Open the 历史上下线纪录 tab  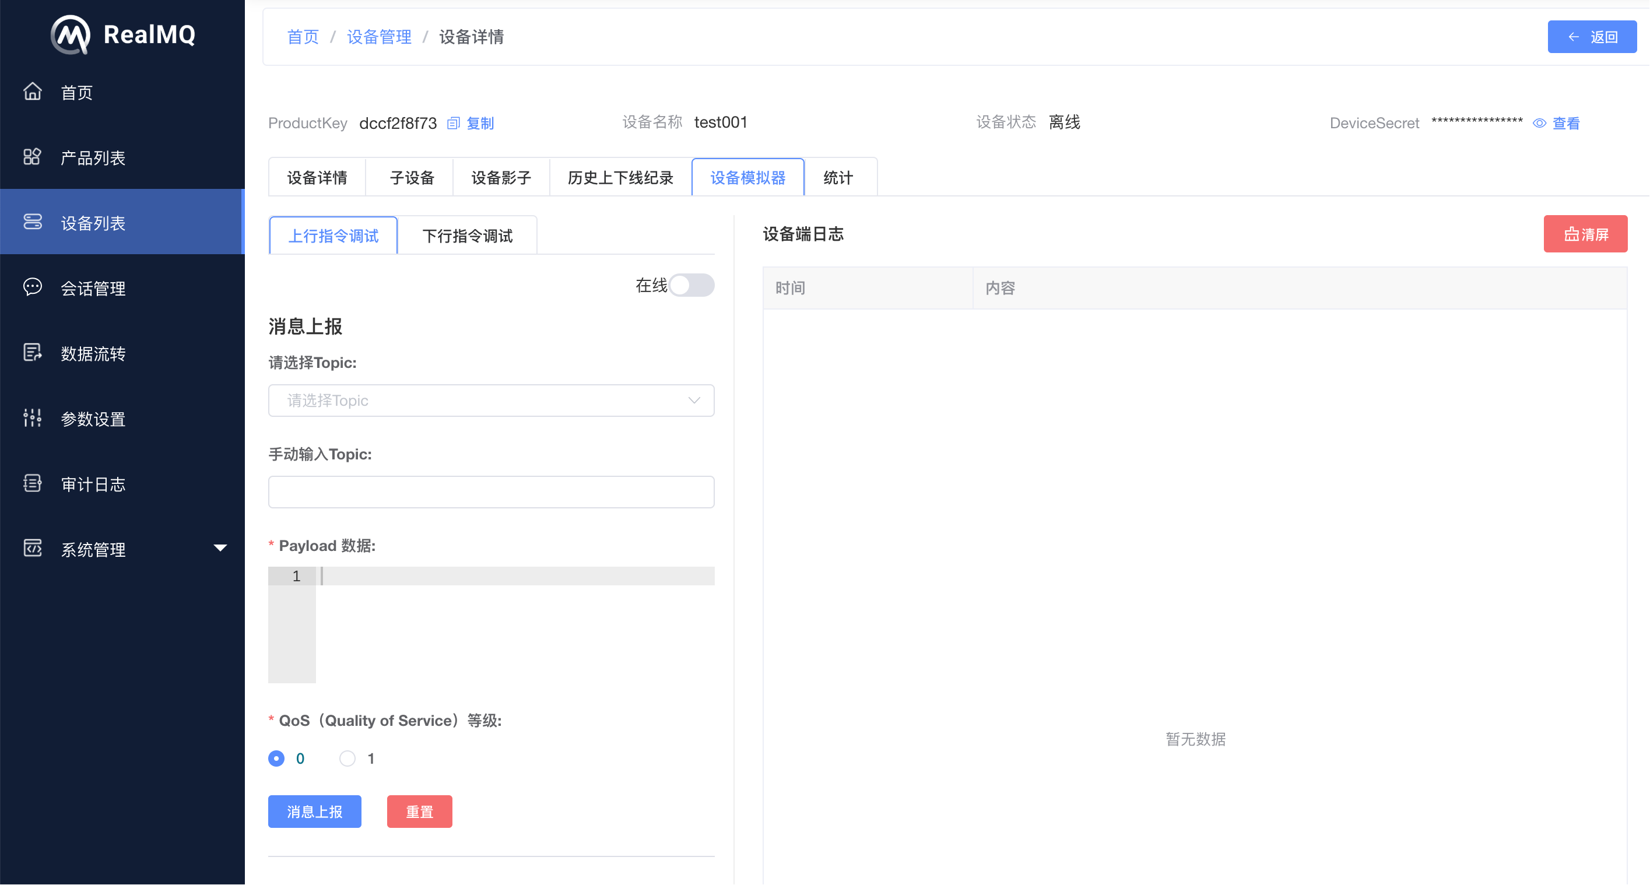[620, 177]
